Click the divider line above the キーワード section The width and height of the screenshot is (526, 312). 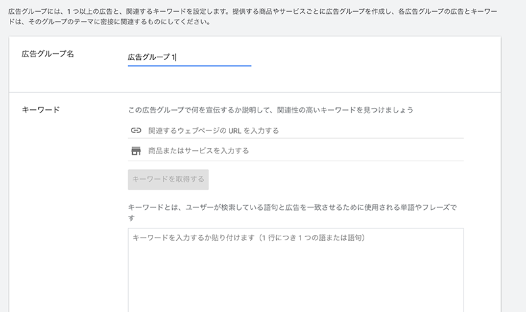pos(255,92)
